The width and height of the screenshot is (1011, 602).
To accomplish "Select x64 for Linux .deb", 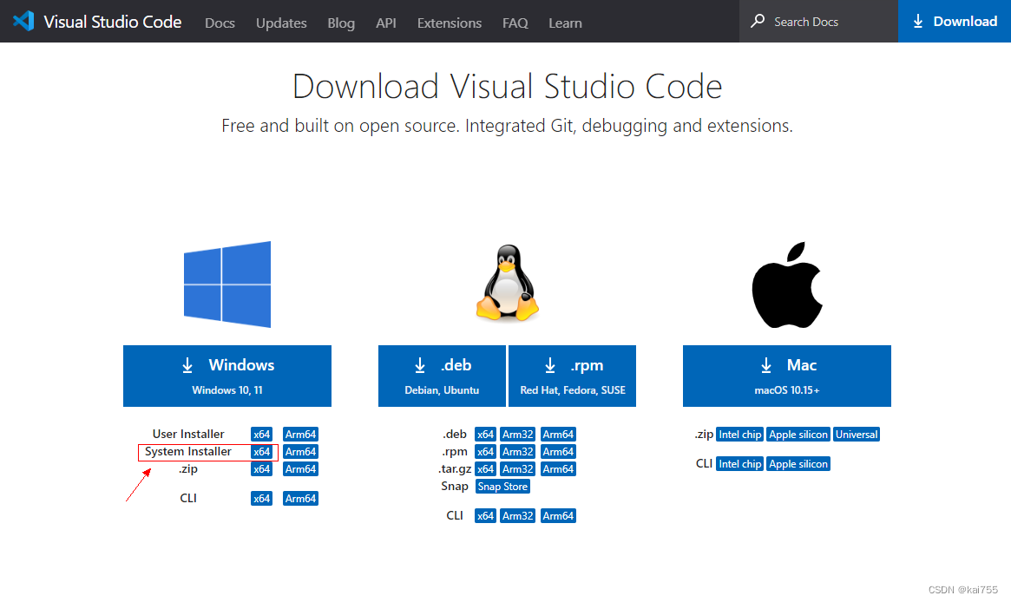I will pos(485,435).
